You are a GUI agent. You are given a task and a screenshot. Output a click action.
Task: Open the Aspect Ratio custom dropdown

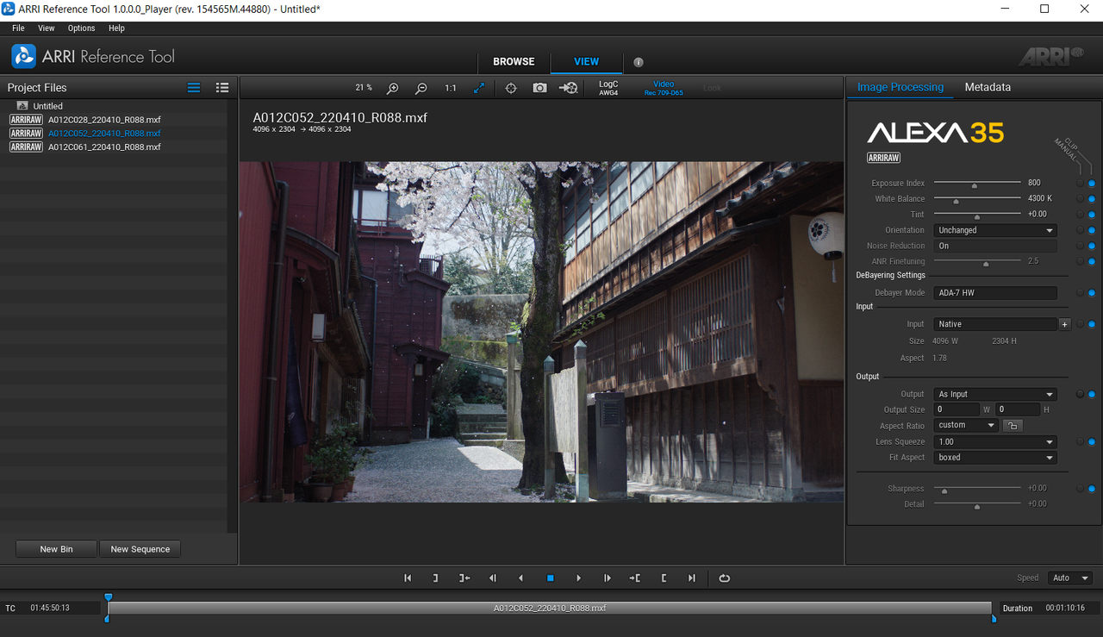(966, 426)
